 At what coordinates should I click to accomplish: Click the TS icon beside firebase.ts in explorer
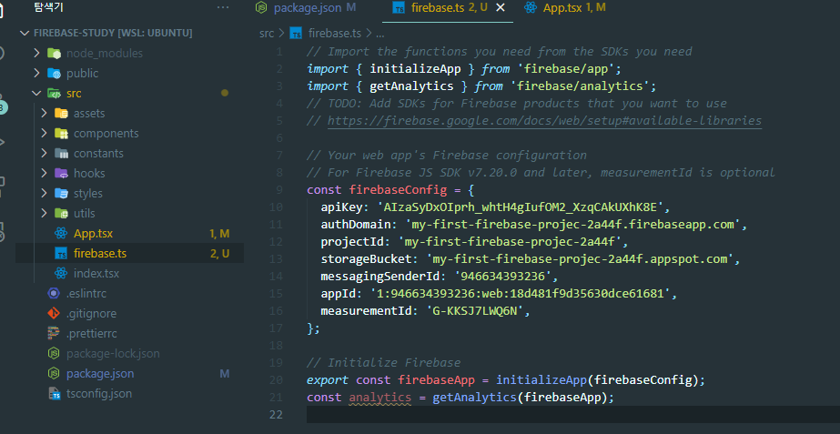tap(61, 254)
